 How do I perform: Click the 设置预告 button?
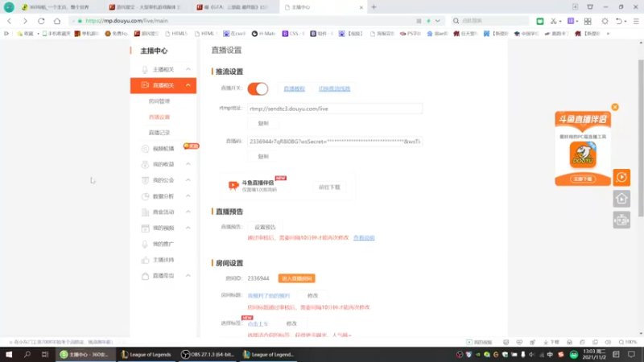click(x=265, y=227)
